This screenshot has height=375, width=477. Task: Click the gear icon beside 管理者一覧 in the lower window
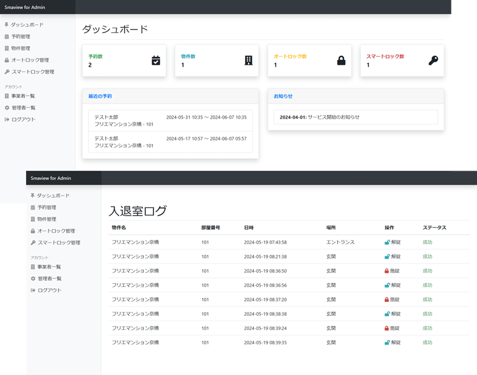click(x=33, y=279)
